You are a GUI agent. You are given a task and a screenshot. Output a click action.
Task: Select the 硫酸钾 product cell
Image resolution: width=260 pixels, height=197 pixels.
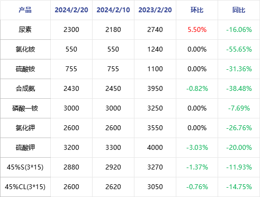25,147
